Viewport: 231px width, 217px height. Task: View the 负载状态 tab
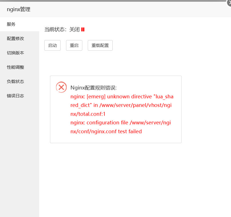point(20,81)
